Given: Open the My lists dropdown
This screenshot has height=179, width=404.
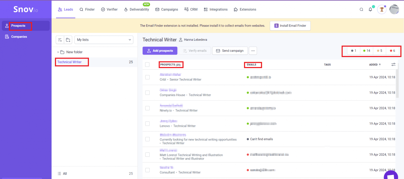Looking at the screenshot, I should pos(104,40).
